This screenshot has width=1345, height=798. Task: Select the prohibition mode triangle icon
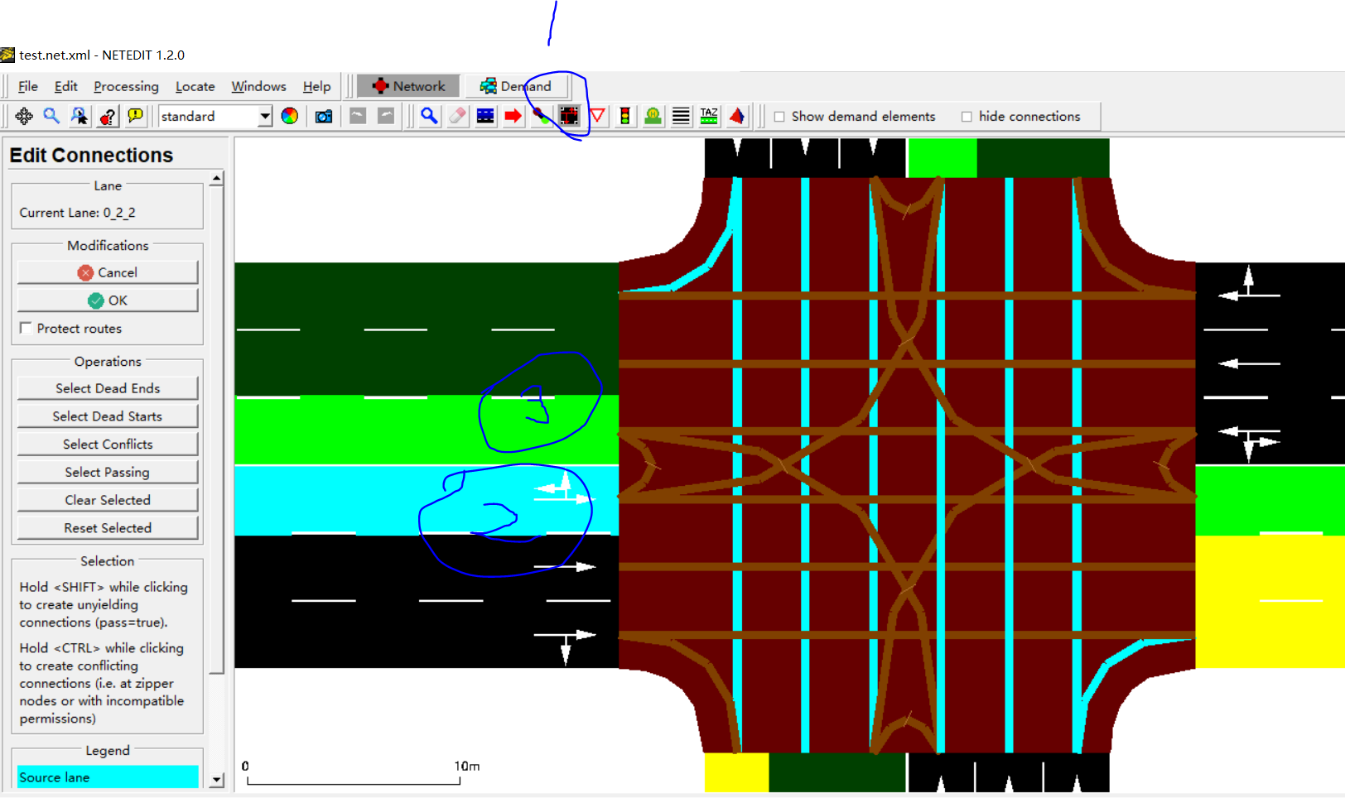(597, 116)
